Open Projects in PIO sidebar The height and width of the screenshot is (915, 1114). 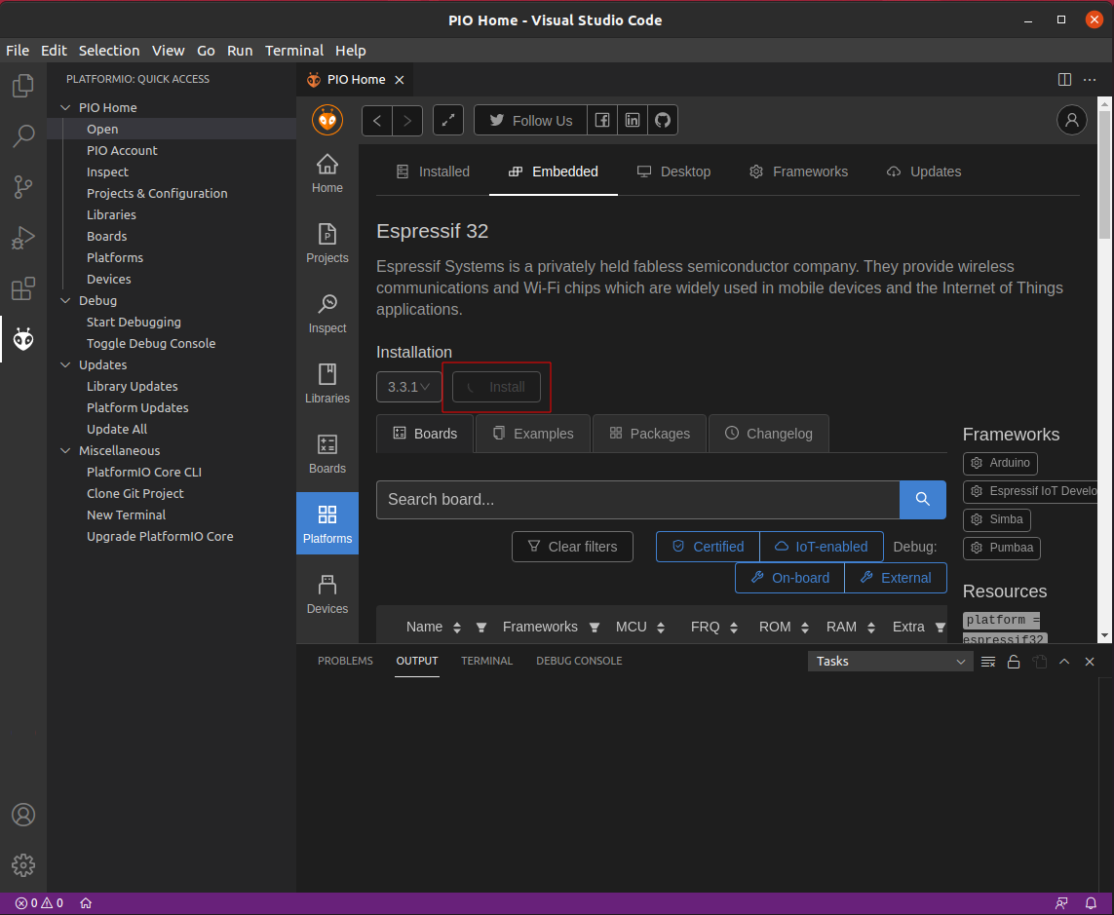coord(327,244)
